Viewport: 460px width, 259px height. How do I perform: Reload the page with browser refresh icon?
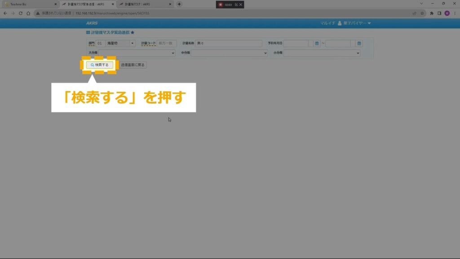coord(21,13)
